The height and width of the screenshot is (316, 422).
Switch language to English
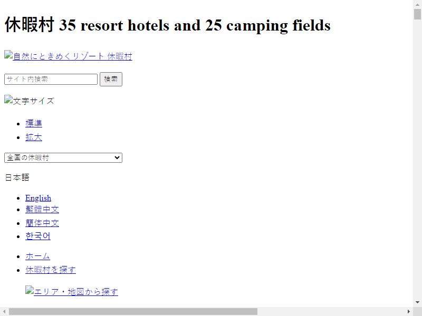pos(38,198)
